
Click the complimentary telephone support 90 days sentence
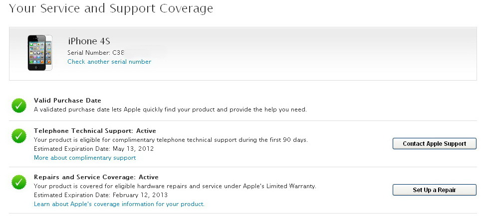coord(171,140)
